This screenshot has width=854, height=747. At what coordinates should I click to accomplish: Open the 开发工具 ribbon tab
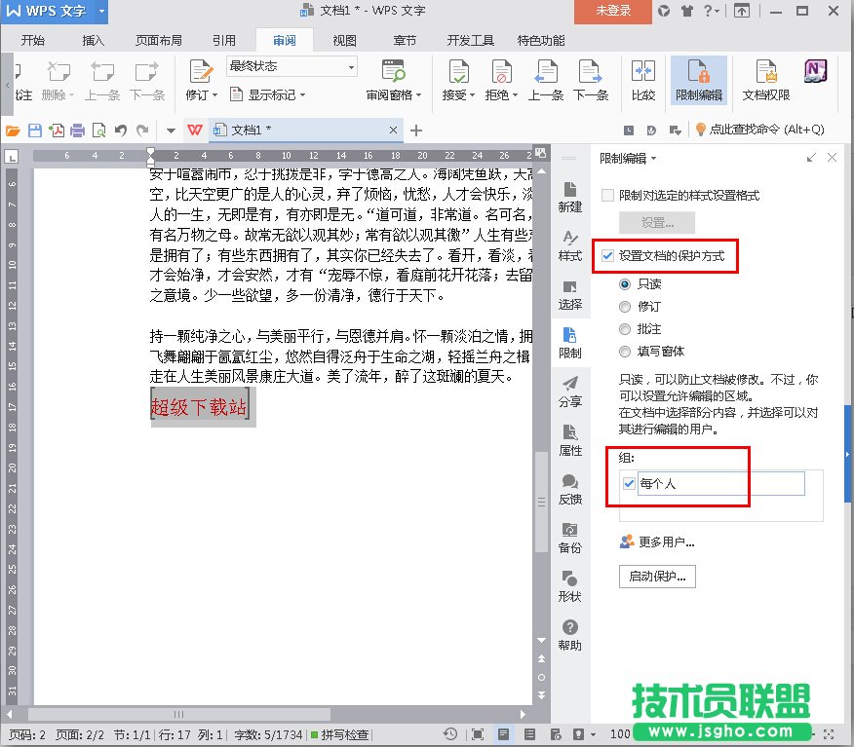(x=470, y=41)
